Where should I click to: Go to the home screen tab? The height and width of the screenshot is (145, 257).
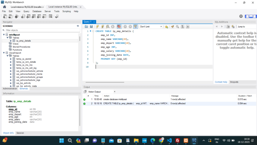[4, 7]
